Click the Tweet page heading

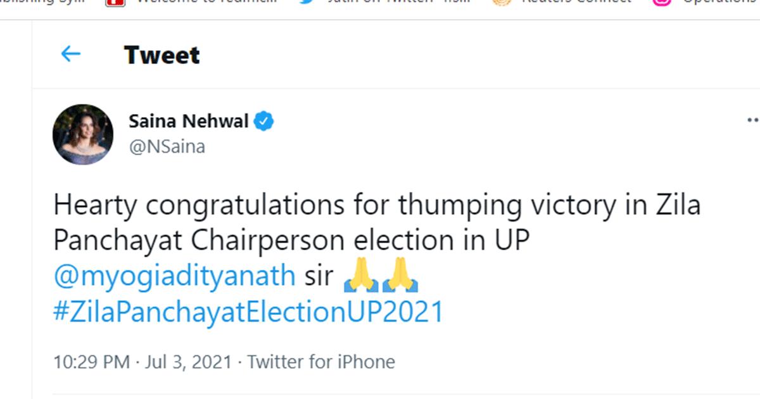click(162, 55)
